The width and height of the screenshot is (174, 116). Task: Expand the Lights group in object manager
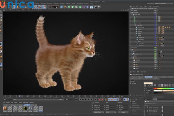132,58
